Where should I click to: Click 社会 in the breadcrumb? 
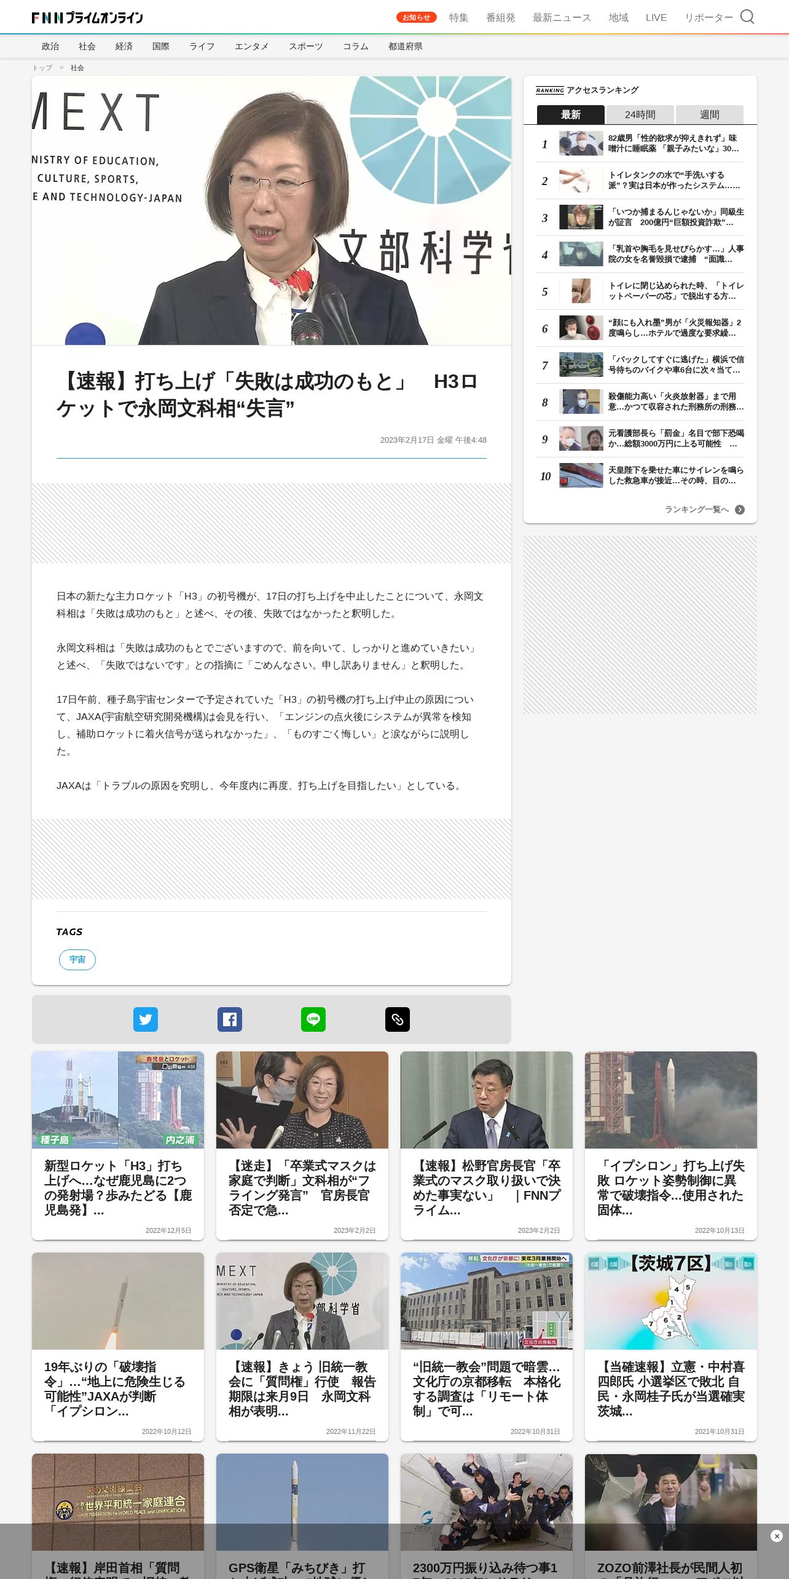click(x=77, y=68)
